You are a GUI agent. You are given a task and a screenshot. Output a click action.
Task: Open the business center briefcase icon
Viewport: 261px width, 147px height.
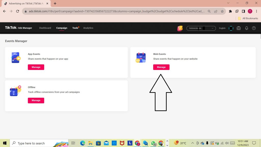(239, 28)
